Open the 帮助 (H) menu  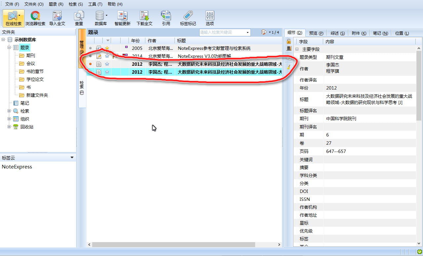click(115, 4)
